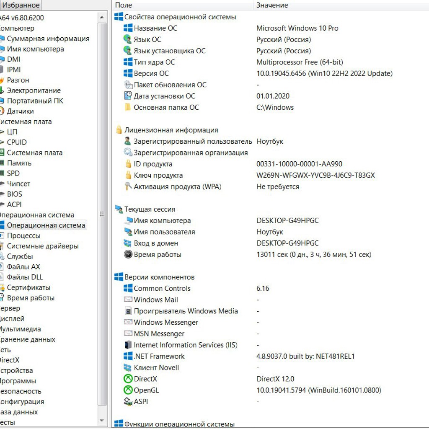Open ACPI tree item
The image size is (429, 429).
point(14,204)
